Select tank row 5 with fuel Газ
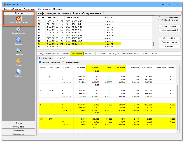The height and width of the screenshot is (142, 184). point(108,109)
